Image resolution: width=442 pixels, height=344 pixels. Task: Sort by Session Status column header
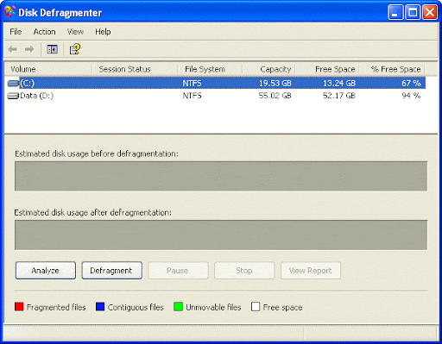(x=135, y=69)
